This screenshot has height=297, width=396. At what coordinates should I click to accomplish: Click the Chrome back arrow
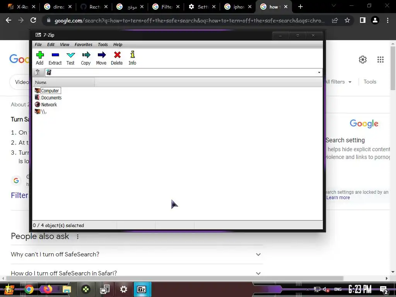pos(9,20)
